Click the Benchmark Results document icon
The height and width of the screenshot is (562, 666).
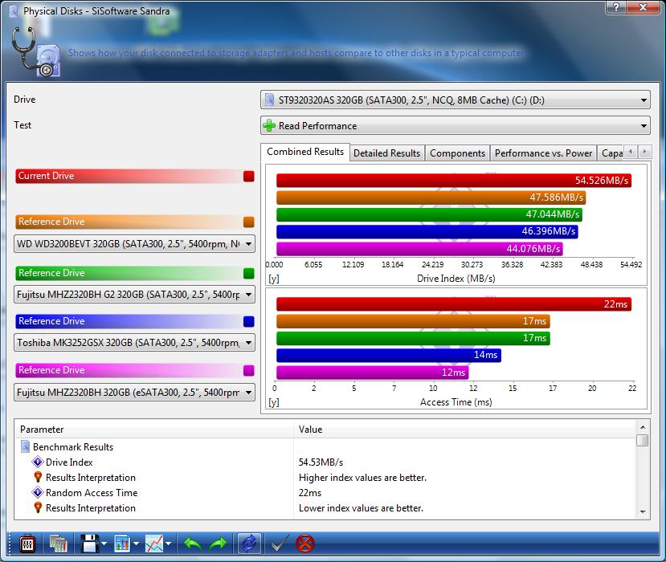(25, 446)
